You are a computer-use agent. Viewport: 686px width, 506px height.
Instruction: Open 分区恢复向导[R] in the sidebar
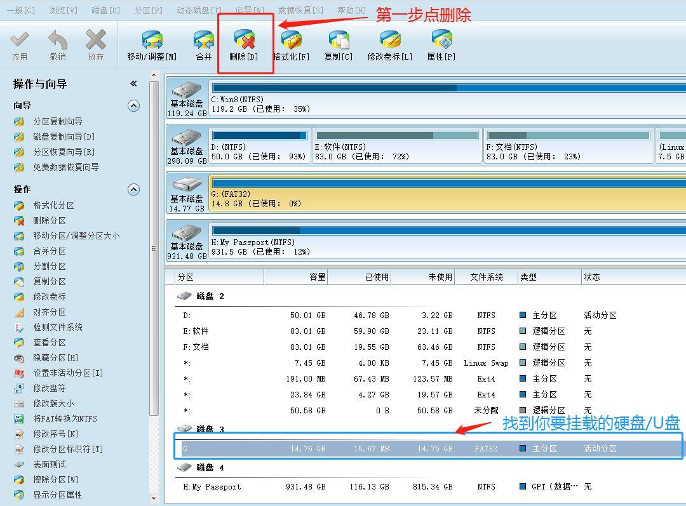[x=64, y=152]
